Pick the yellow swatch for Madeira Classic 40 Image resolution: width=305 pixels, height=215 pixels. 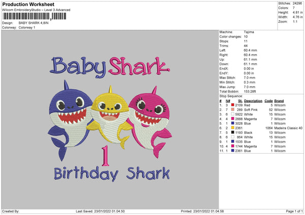click(233, 128)
